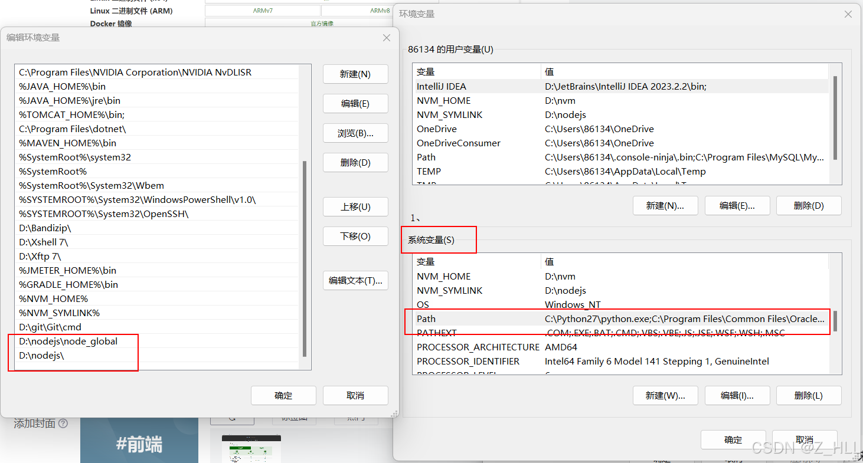Click the system variables list scrollbar
The image size is (863, 463).
click(835, 321)
